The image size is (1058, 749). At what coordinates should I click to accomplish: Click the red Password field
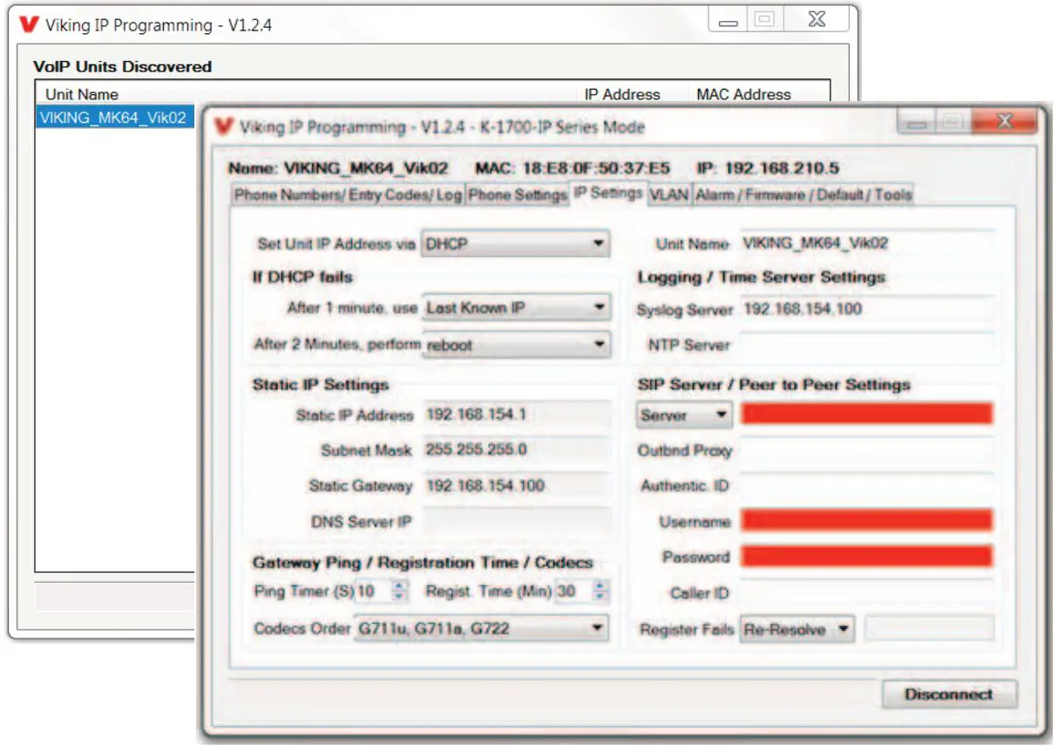tap(866, 557)
